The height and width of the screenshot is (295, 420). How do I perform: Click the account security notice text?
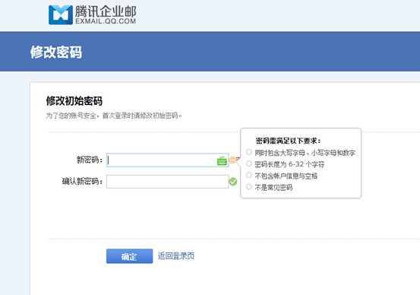[114, 116]
